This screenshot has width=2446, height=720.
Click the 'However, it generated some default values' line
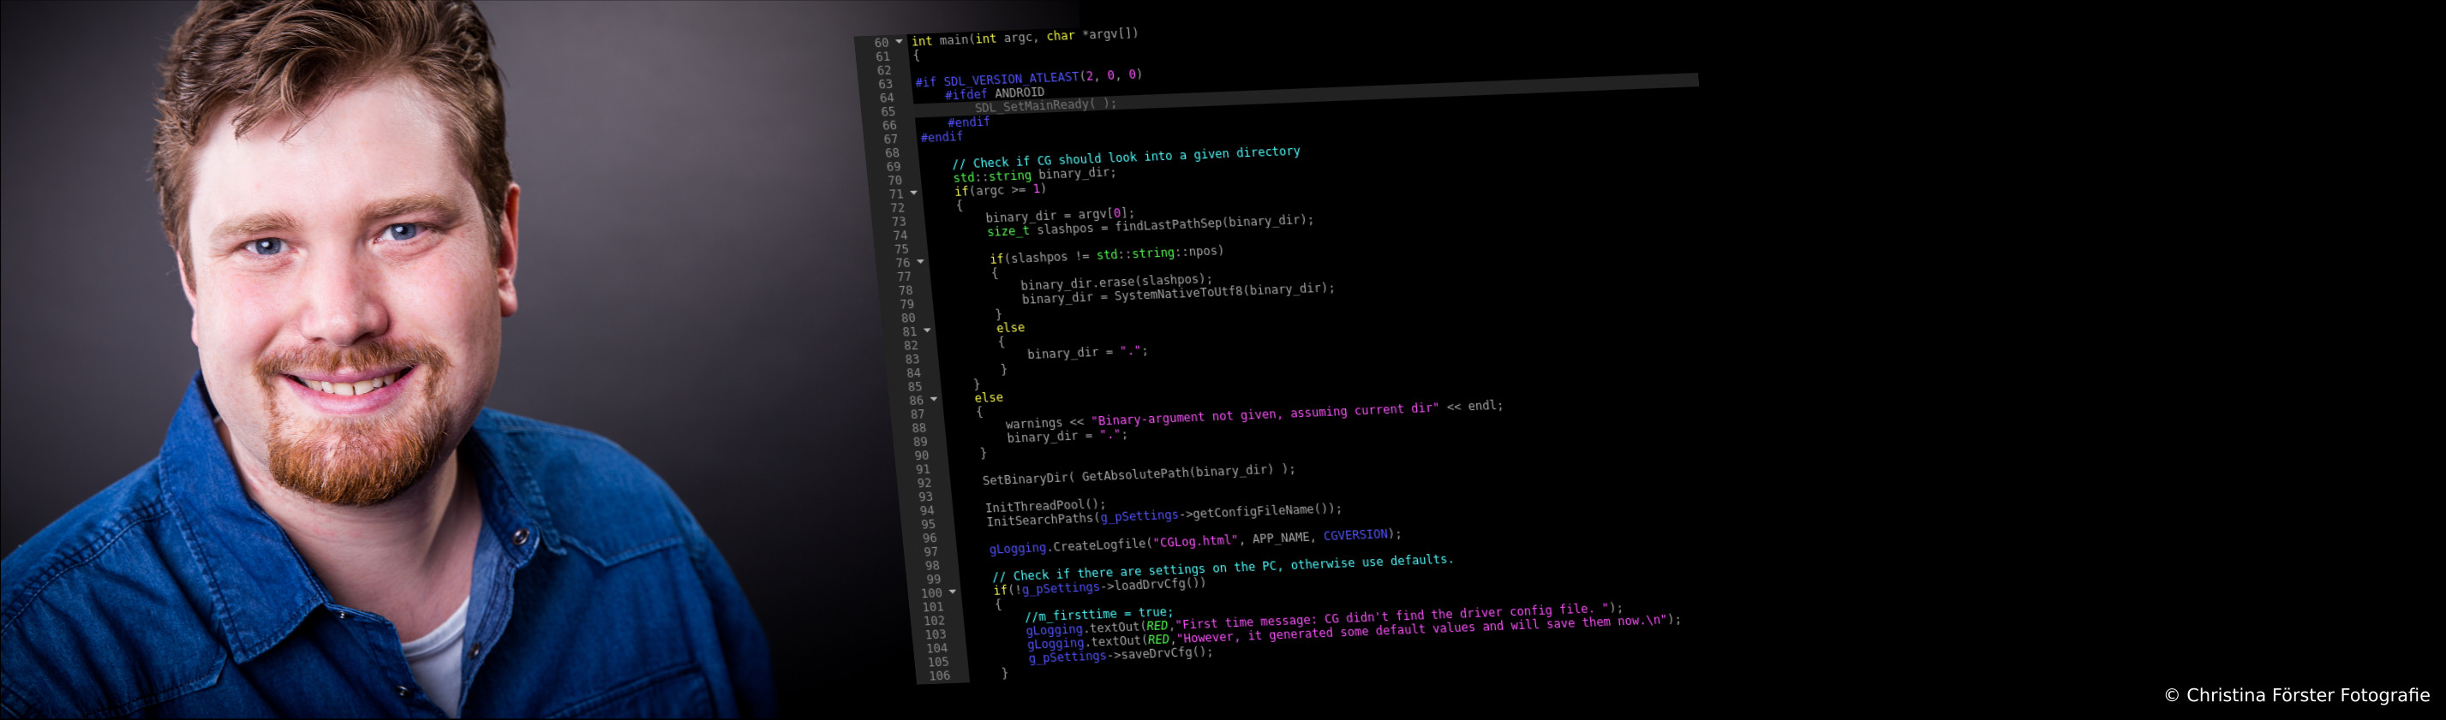(1354, 632)
